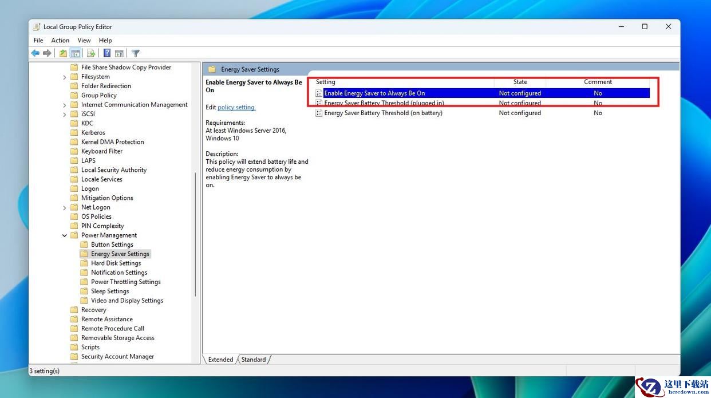Select Video and Display Settings tree item
This screenshot has width=711, height=398.
[127, 301]
